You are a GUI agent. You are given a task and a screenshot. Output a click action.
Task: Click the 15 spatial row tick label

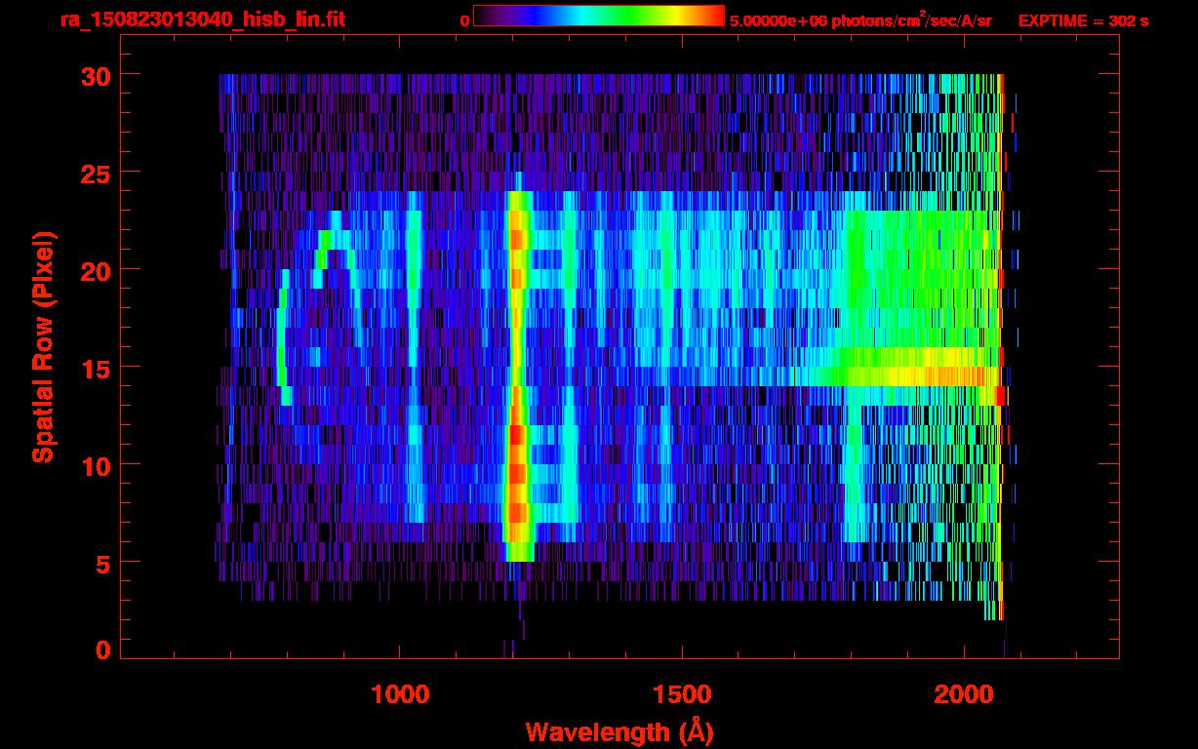click(97, 368)
